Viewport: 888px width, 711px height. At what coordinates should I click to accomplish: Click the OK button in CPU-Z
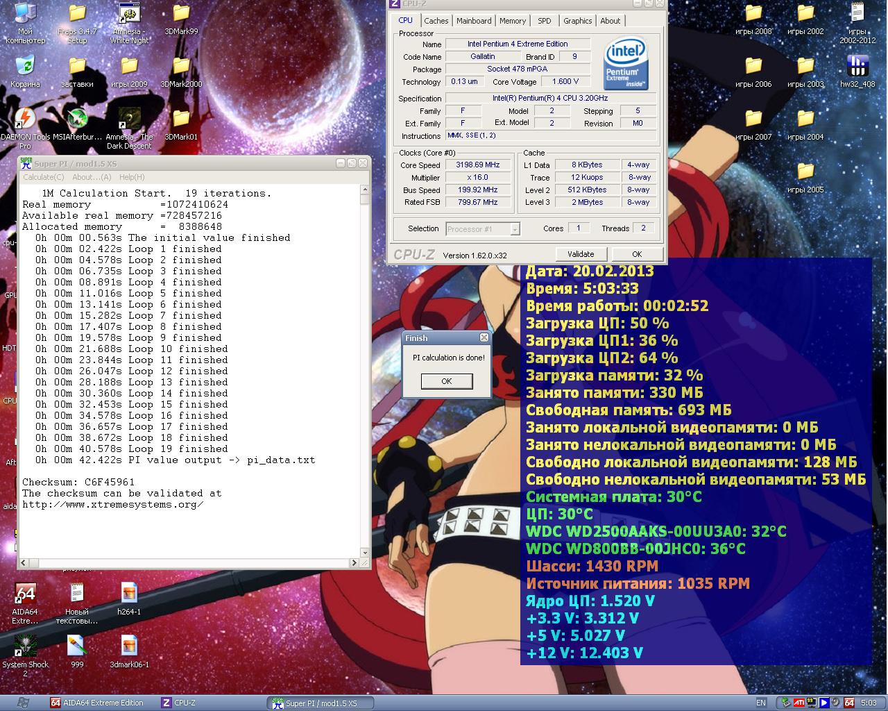click(x=637, y=254)
